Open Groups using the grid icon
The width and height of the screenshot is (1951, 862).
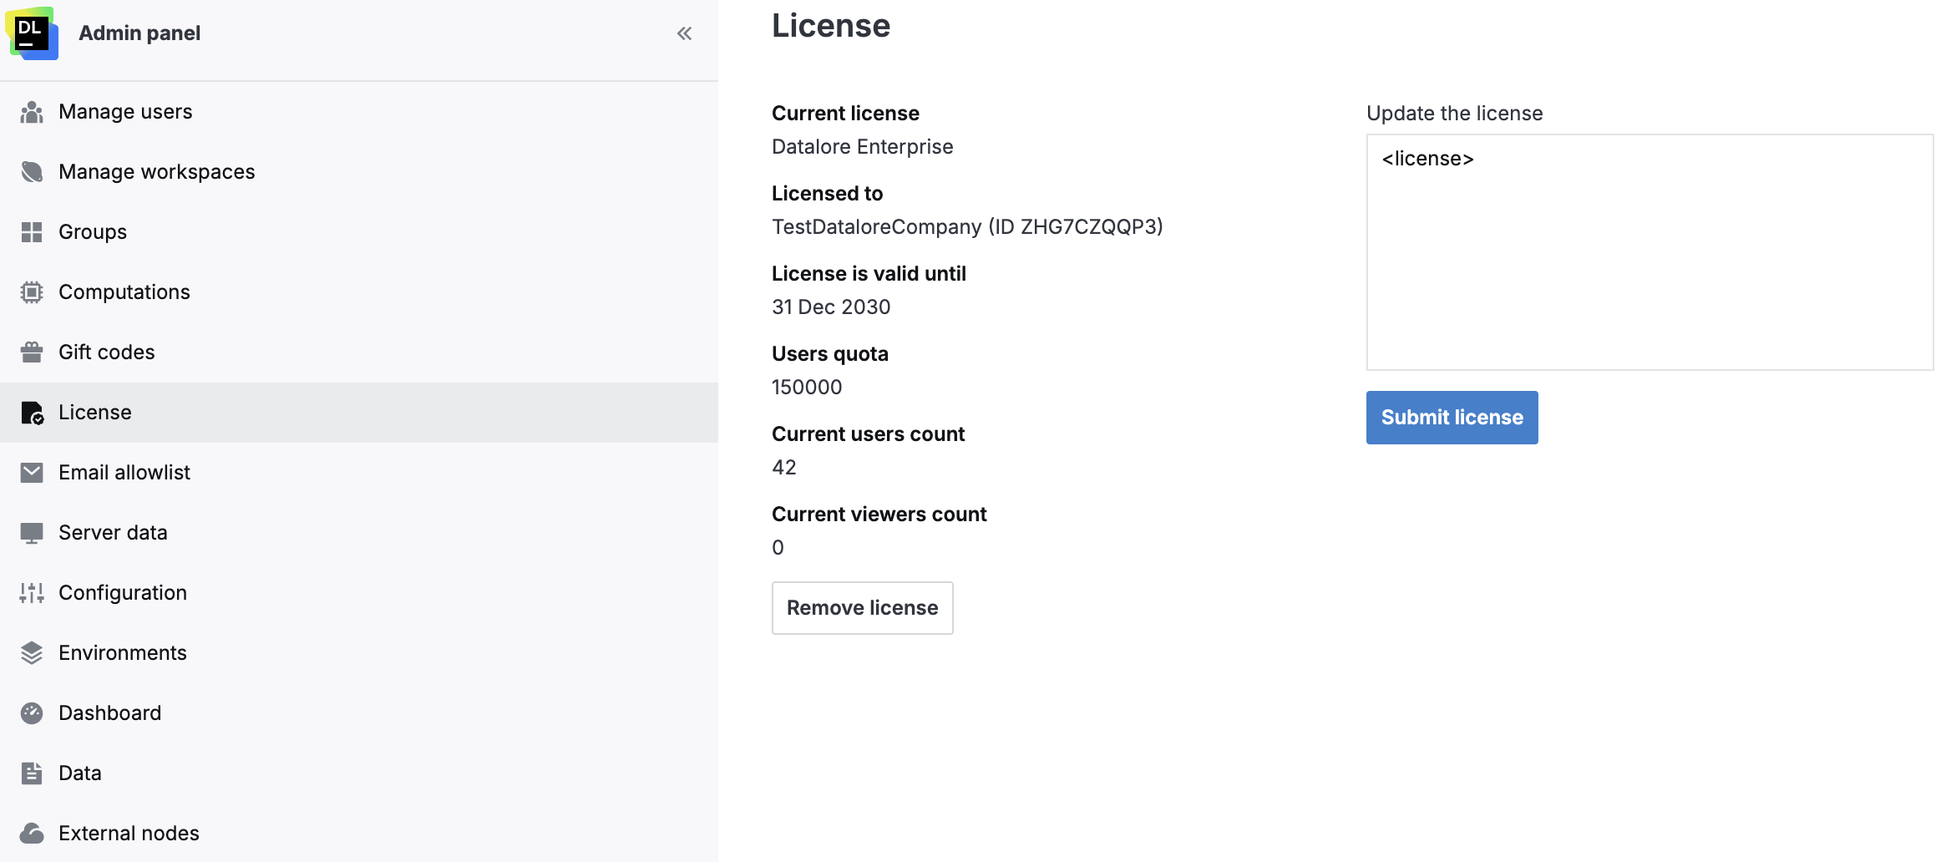point(32,231)
